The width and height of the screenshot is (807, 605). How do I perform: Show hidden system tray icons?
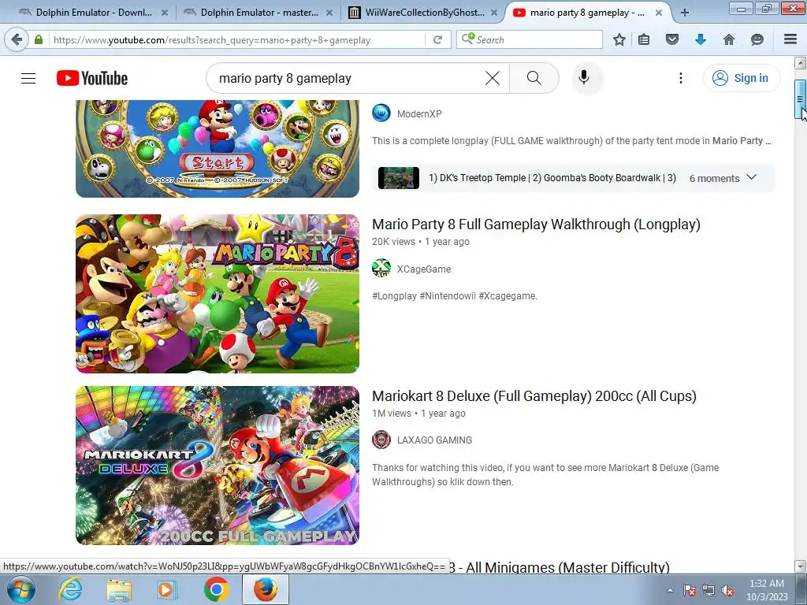[x=670, y=590]
